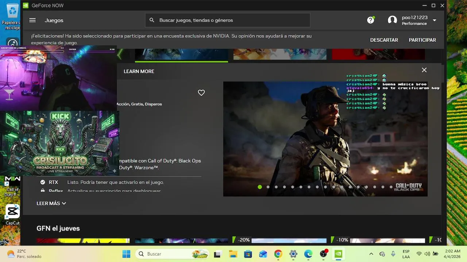This screenshot has width=467, height=262.
Task: Open the help question mark icon
Action: 371,20
